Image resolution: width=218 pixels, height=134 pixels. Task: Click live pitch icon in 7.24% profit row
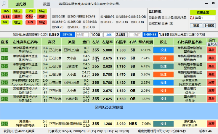[4, 58]
